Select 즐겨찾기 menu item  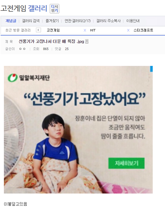(52, 21)
